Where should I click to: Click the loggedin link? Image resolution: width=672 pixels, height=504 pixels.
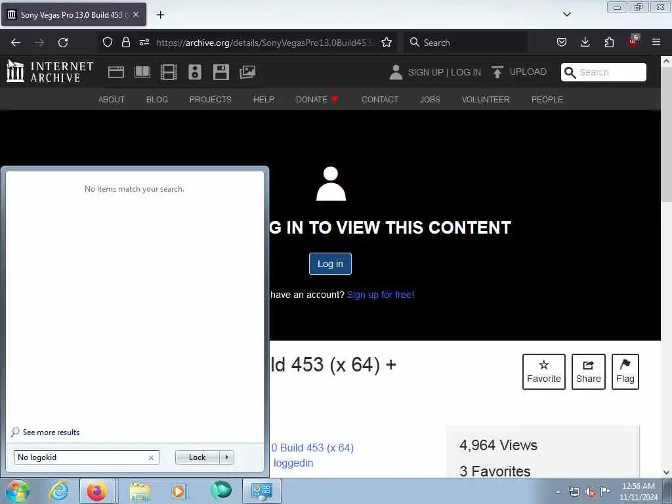(x=293, y=463)
